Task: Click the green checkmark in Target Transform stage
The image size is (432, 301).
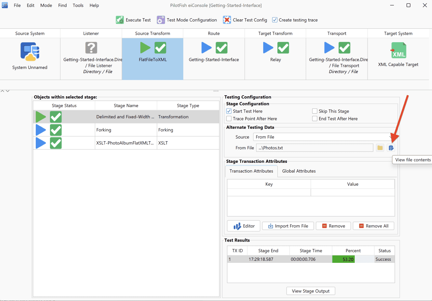Action: pyautogui.click(x=283, y=48)
